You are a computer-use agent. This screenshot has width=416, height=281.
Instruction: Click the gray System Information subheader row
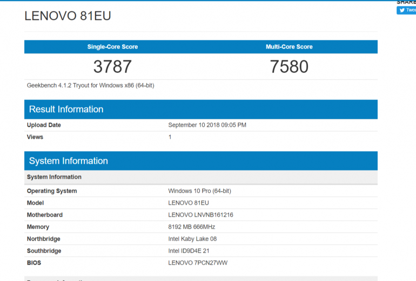point(54,177)
